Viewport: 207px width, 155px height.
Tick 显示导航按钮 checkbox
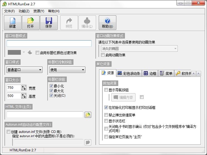(106, 90)
